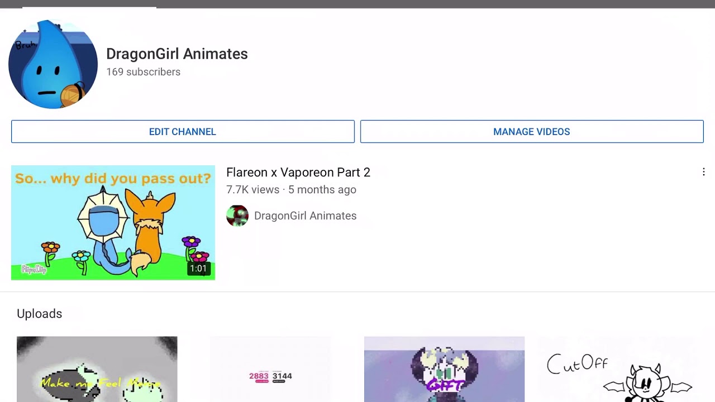Play the Flareon x Vaporeon thumbnail
This screenshot has width=715, height=402.
click(x=113, y=223)
